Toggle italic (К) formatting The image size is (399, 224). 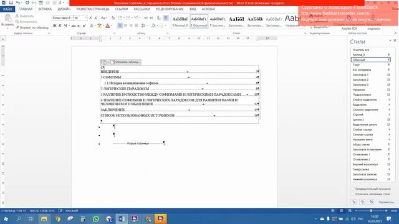(60, 26)
